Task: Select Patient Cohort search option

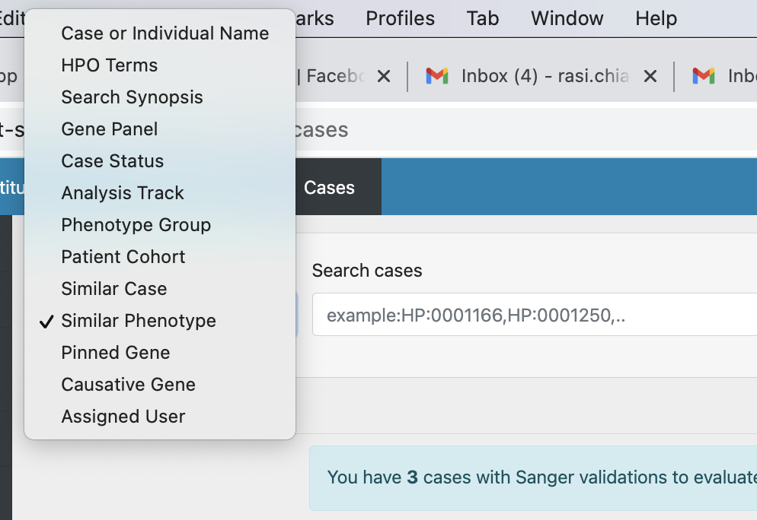Action: point(123,256)
